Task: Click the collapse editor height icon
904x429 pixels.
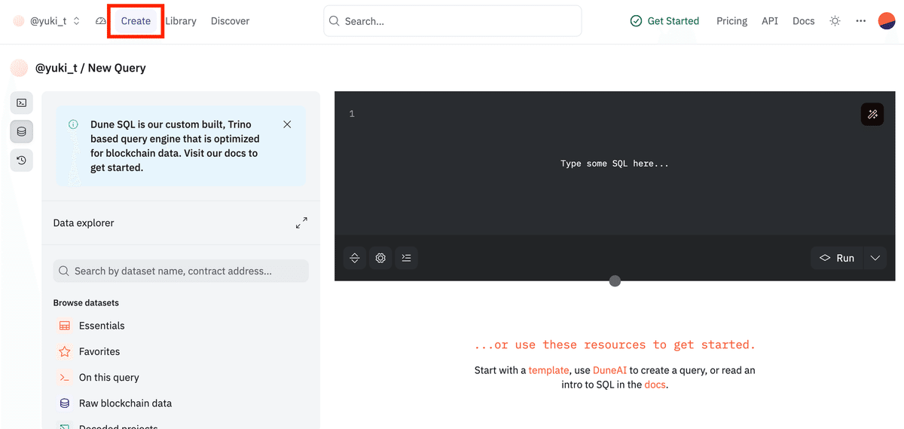Action: (x=355, y=258)
